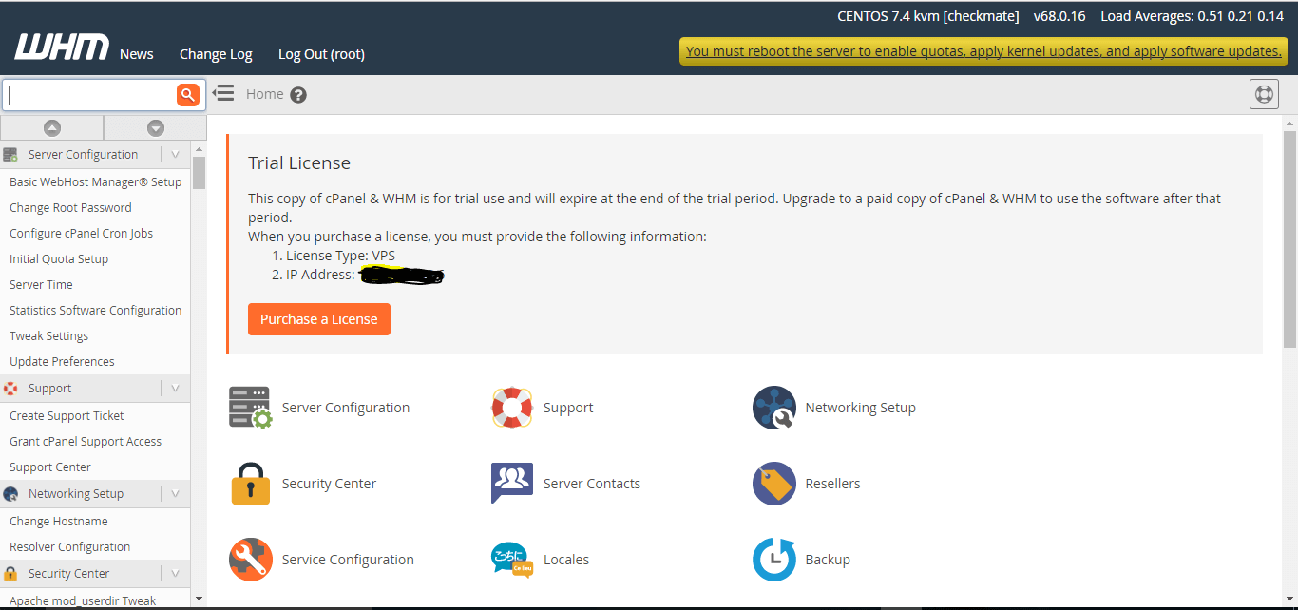Open Server Time in sidebar
This screenshot has width=1298, height=610.
click(x=41, y=284)
